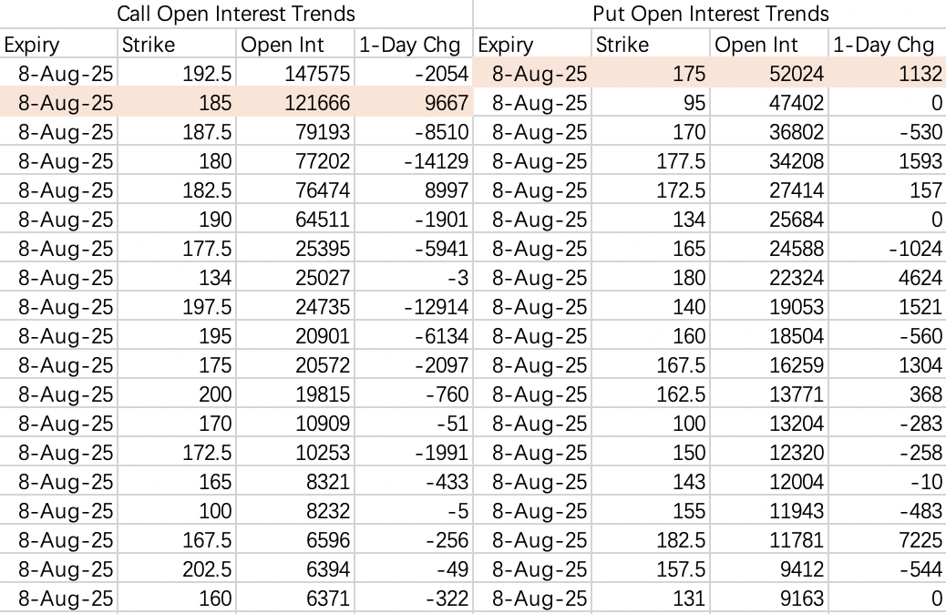
Task: Click call change value 9667
Action: (414, 103)
